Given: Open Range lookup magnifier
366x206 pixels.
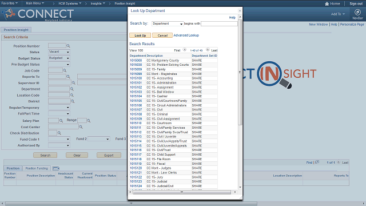Looking at the screenshot, I should [x=89, y=121].
